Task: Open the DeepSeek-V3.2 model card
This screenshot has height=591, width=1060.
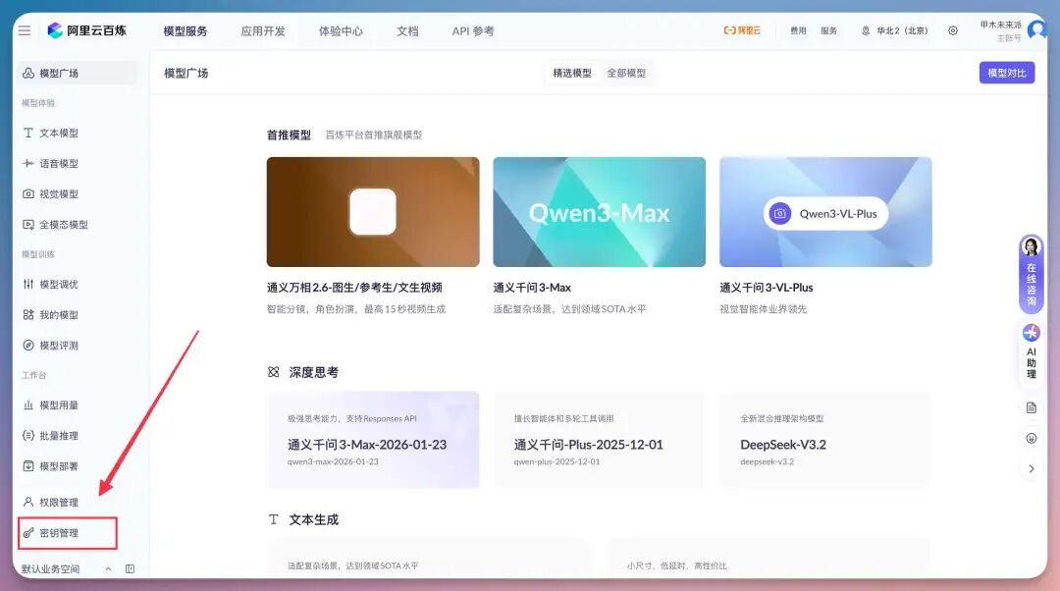Action: tap(825, 440)
